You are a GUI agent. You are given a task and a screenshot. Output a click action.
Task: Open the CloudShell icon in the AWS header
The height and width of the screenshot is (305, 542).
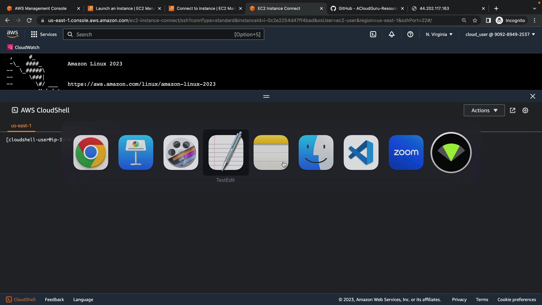pyautogui.click(x=373, y=34)
